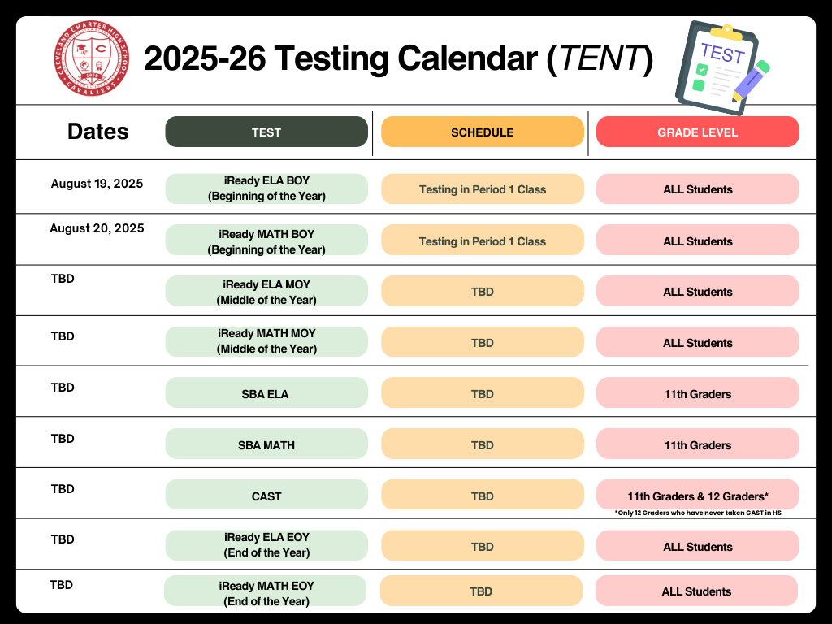Select the orange SCHEDULE column header

[483, 132]
